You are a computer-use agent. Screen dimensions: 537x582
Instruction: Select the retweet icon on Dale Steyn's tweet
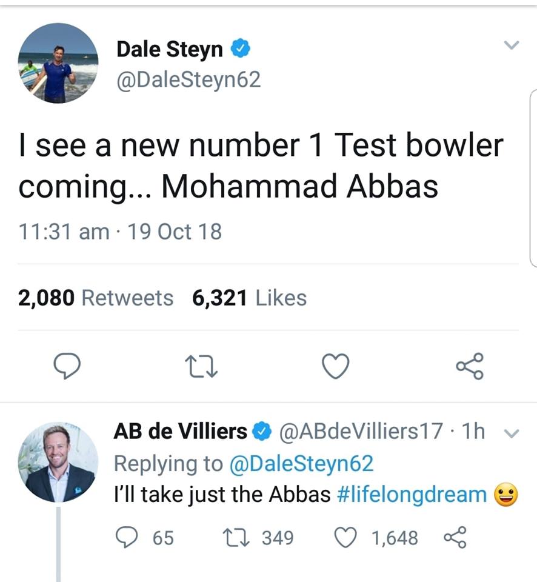click(x=202, y=366)
